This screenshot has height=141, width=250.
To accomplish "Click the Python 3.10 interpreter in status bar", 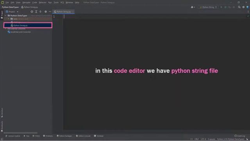I will click(x=230, y=139).
